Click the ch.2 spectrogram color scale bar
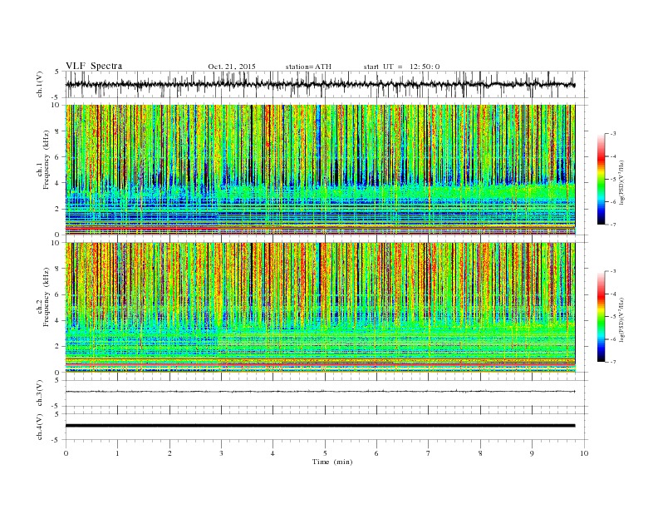 click(601, 317)
